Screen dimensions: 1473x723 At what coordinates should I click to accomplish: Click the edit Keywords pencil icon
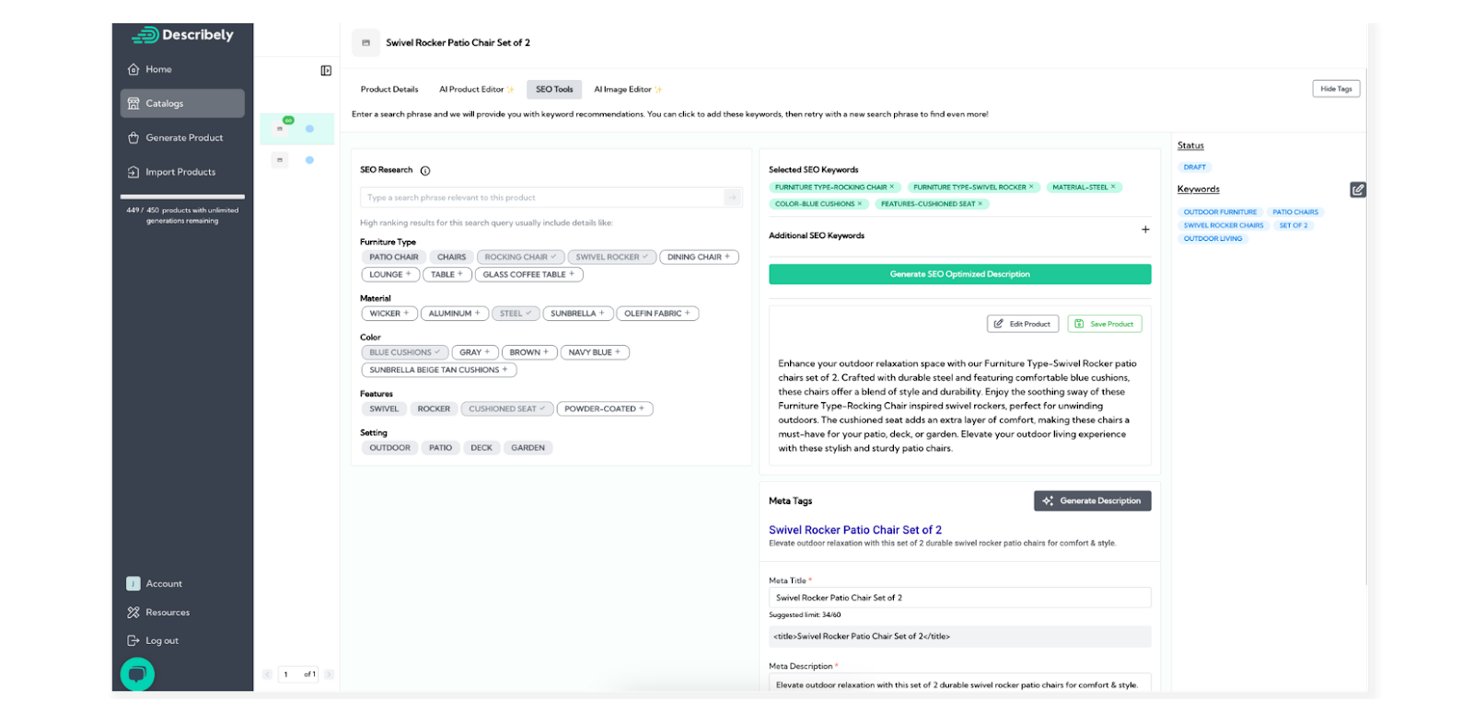(x=1358, y=190)
